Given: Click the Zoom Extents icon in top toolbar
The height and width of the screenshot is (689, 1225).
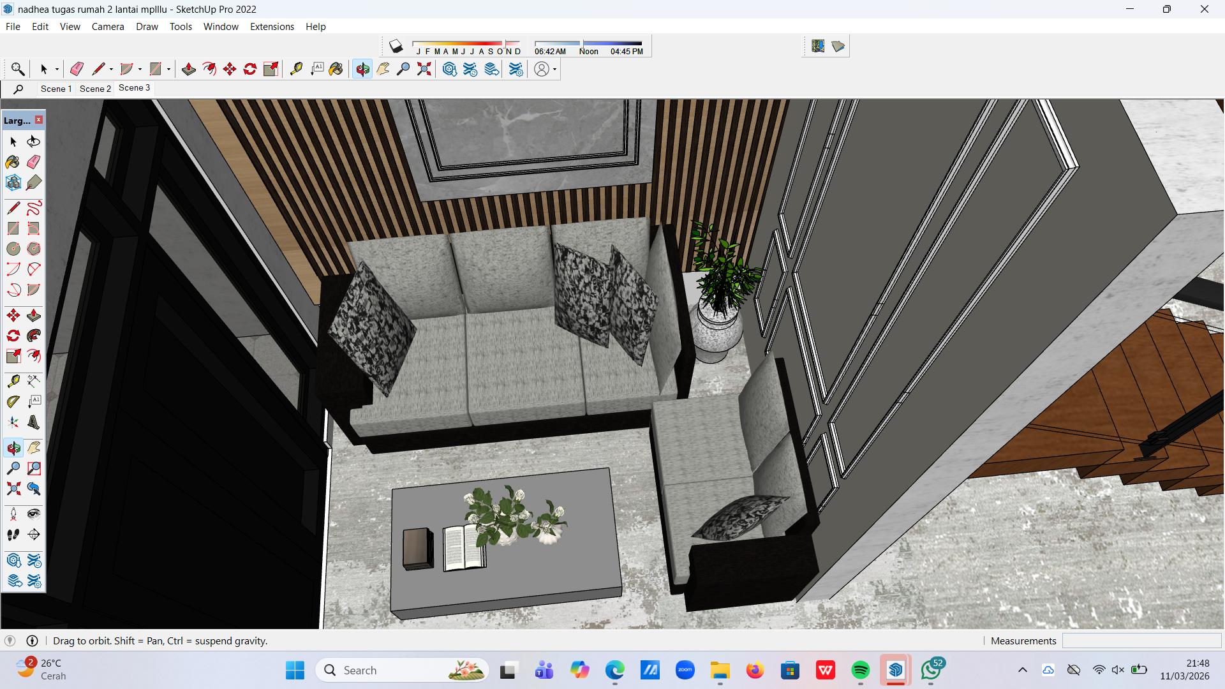Looking at the screenshot, I should click(424, 69).
